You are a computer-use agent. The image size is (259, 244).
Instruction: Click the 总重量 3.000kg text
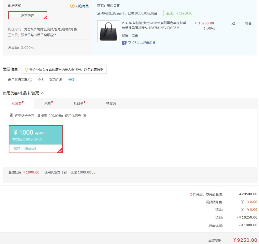point(21,47)
